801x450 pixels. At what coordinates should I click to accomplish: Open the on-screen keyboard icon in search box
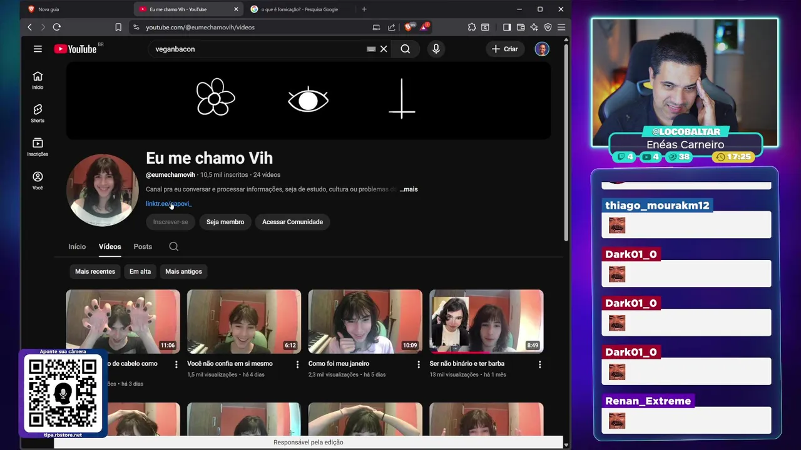coord(371,49)
